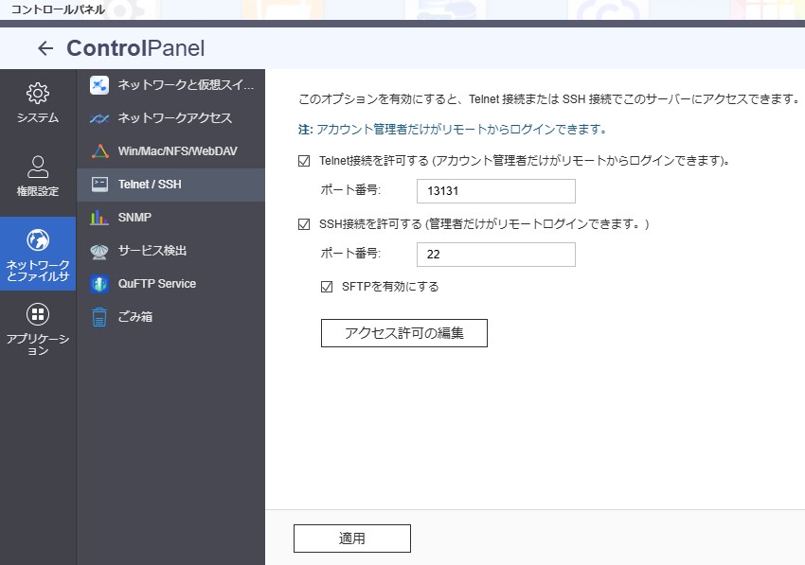Click the 適用 apply button
This screenshot has height=565, width=805.
352,539
